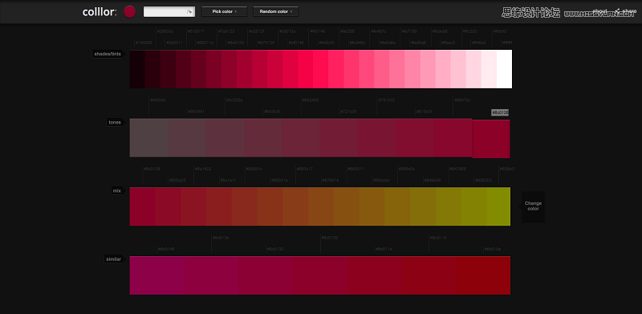The height and width of the screenshot is (314, 642).
Task: Click the icon inside the color input field
Action: click(x=189, y=11)
